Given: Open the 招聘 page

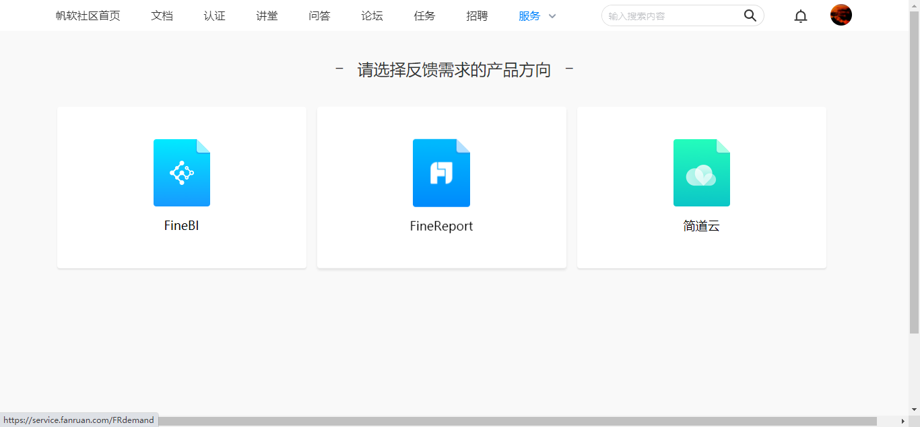Looking at the screenshot, I should pos(478,15).
